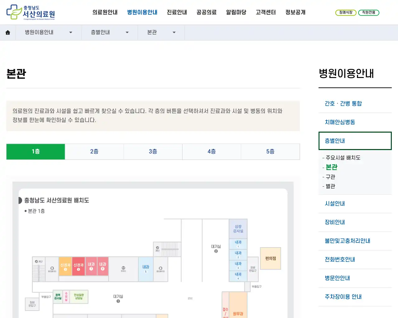This screenshot has height=318, width=398.
Task: Click the home icon in the breadcrumb bar
Action: (x=7, y=32)
